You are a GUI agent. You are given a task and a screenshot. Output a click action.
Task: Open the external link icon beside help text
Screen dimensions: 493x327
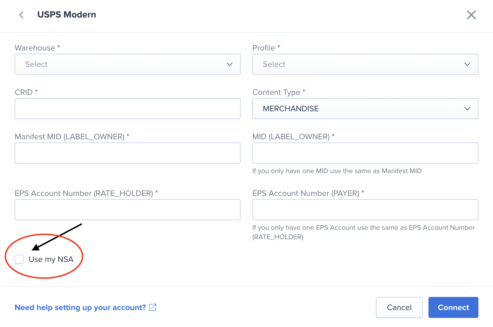[x=153, y=307]
